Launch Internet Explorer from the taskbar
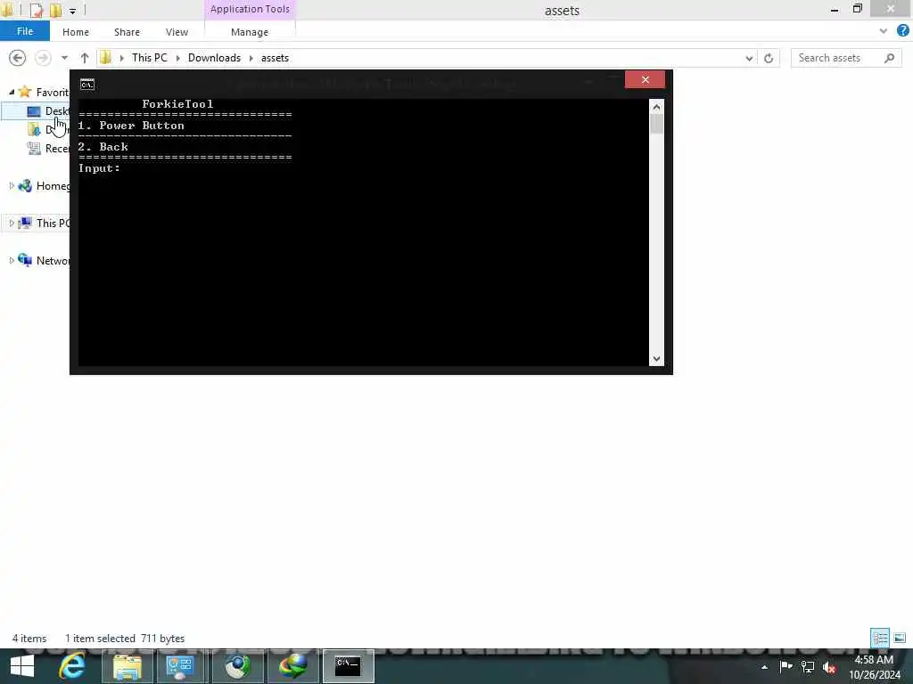This screenshot has height=684, width=913. [72, 666]
